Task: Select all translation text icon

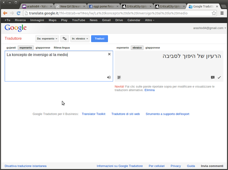Action: point(119,77)
